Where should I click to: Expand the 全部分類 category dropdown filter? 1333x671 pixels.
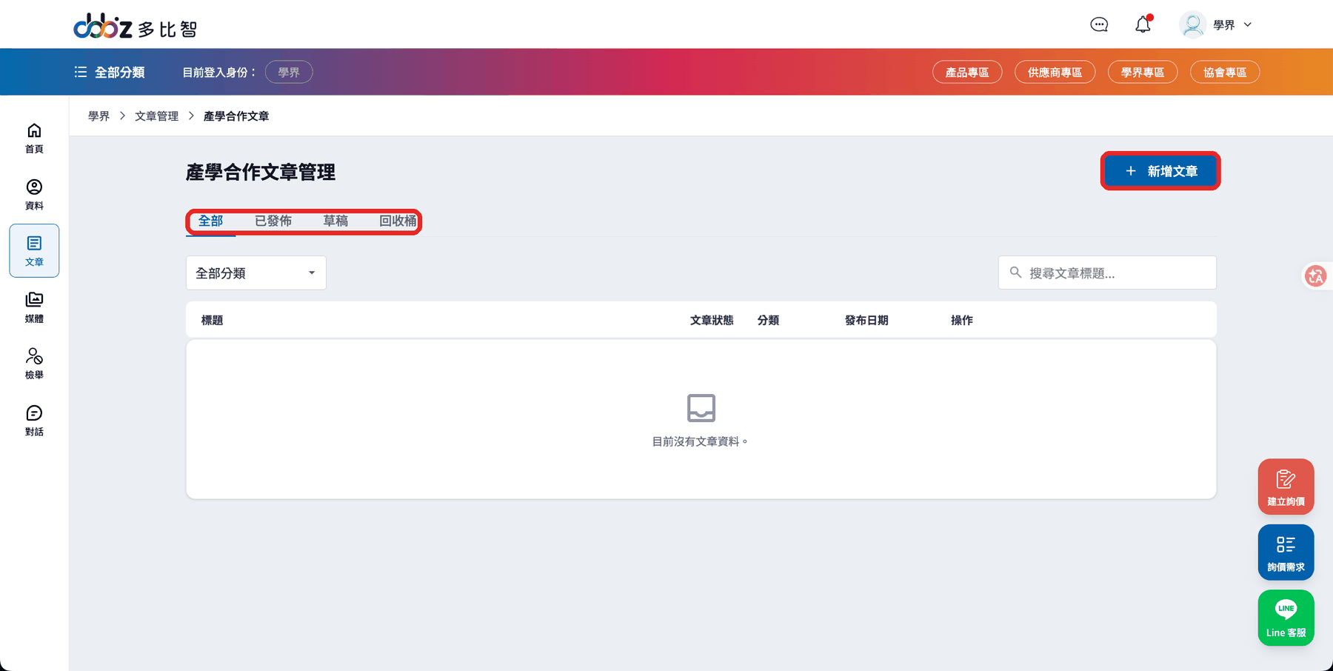click(256, 273)
